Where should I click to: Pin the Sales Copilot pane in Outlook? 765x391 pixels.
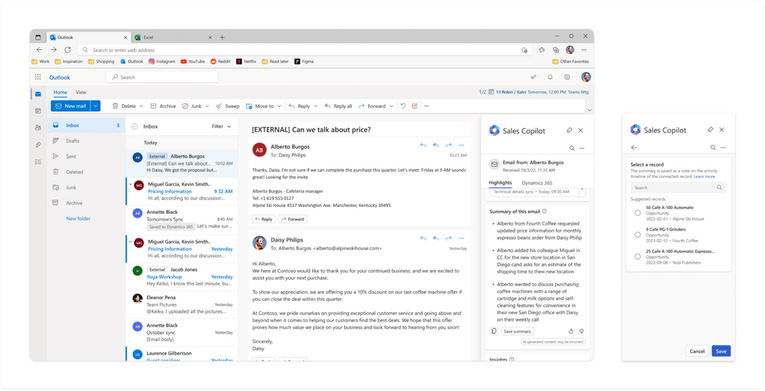pyautogui.click(x=569, y=130)
